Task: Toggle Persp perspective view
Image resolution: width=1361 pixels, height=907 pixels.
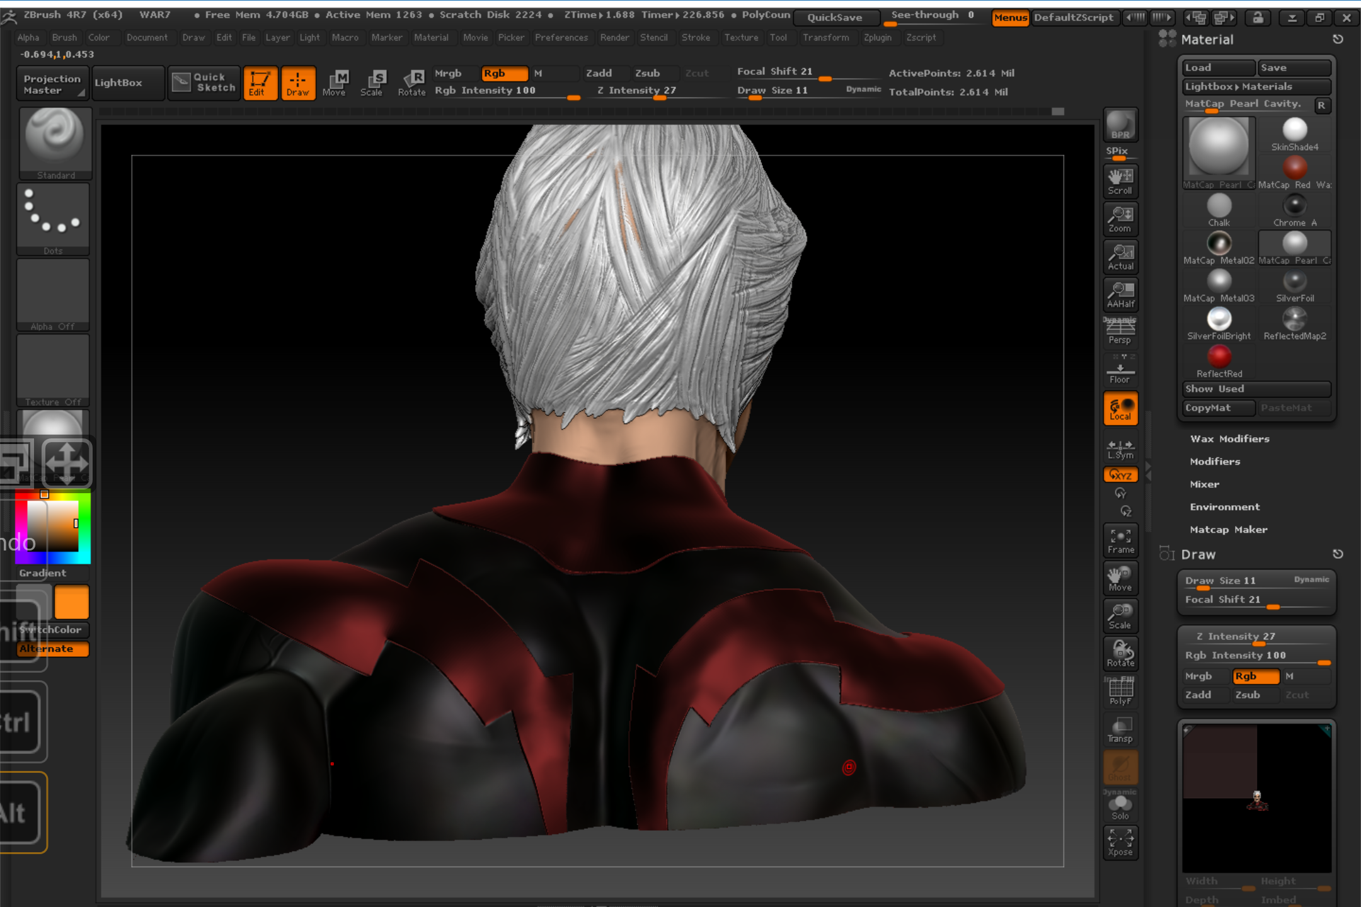Action: 1120,331
